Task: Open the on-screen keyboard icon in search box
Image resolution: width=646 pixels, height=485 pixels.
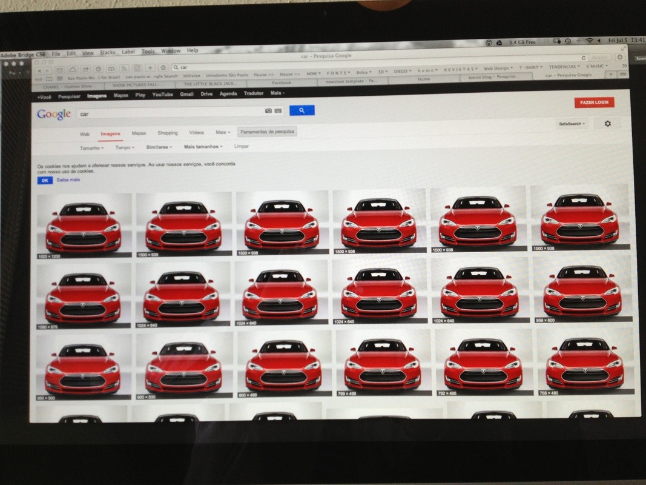Action: pos(278,110)
